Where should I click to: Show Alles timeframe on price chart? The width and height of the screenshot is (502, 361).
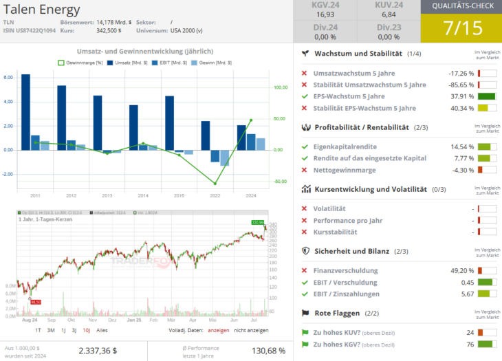(x=102, y=330)
